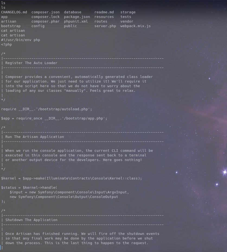
Task: Click composer.phar in the listing
Action: coord(46,21)
